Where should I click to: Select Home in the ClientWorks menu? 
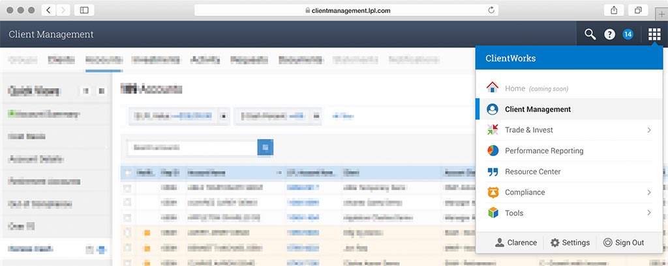(514, 88)
